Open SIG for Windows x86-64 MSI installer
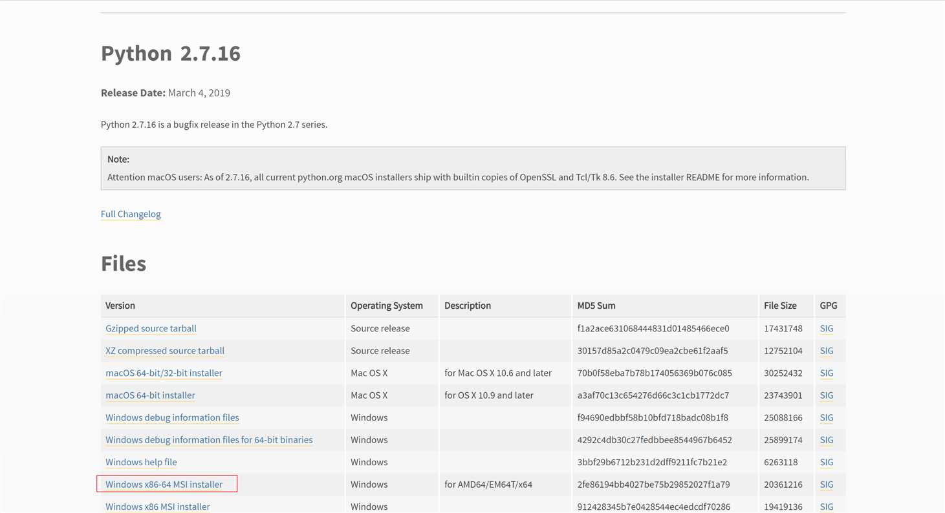 pyautogui.click(x=827, y=485)
